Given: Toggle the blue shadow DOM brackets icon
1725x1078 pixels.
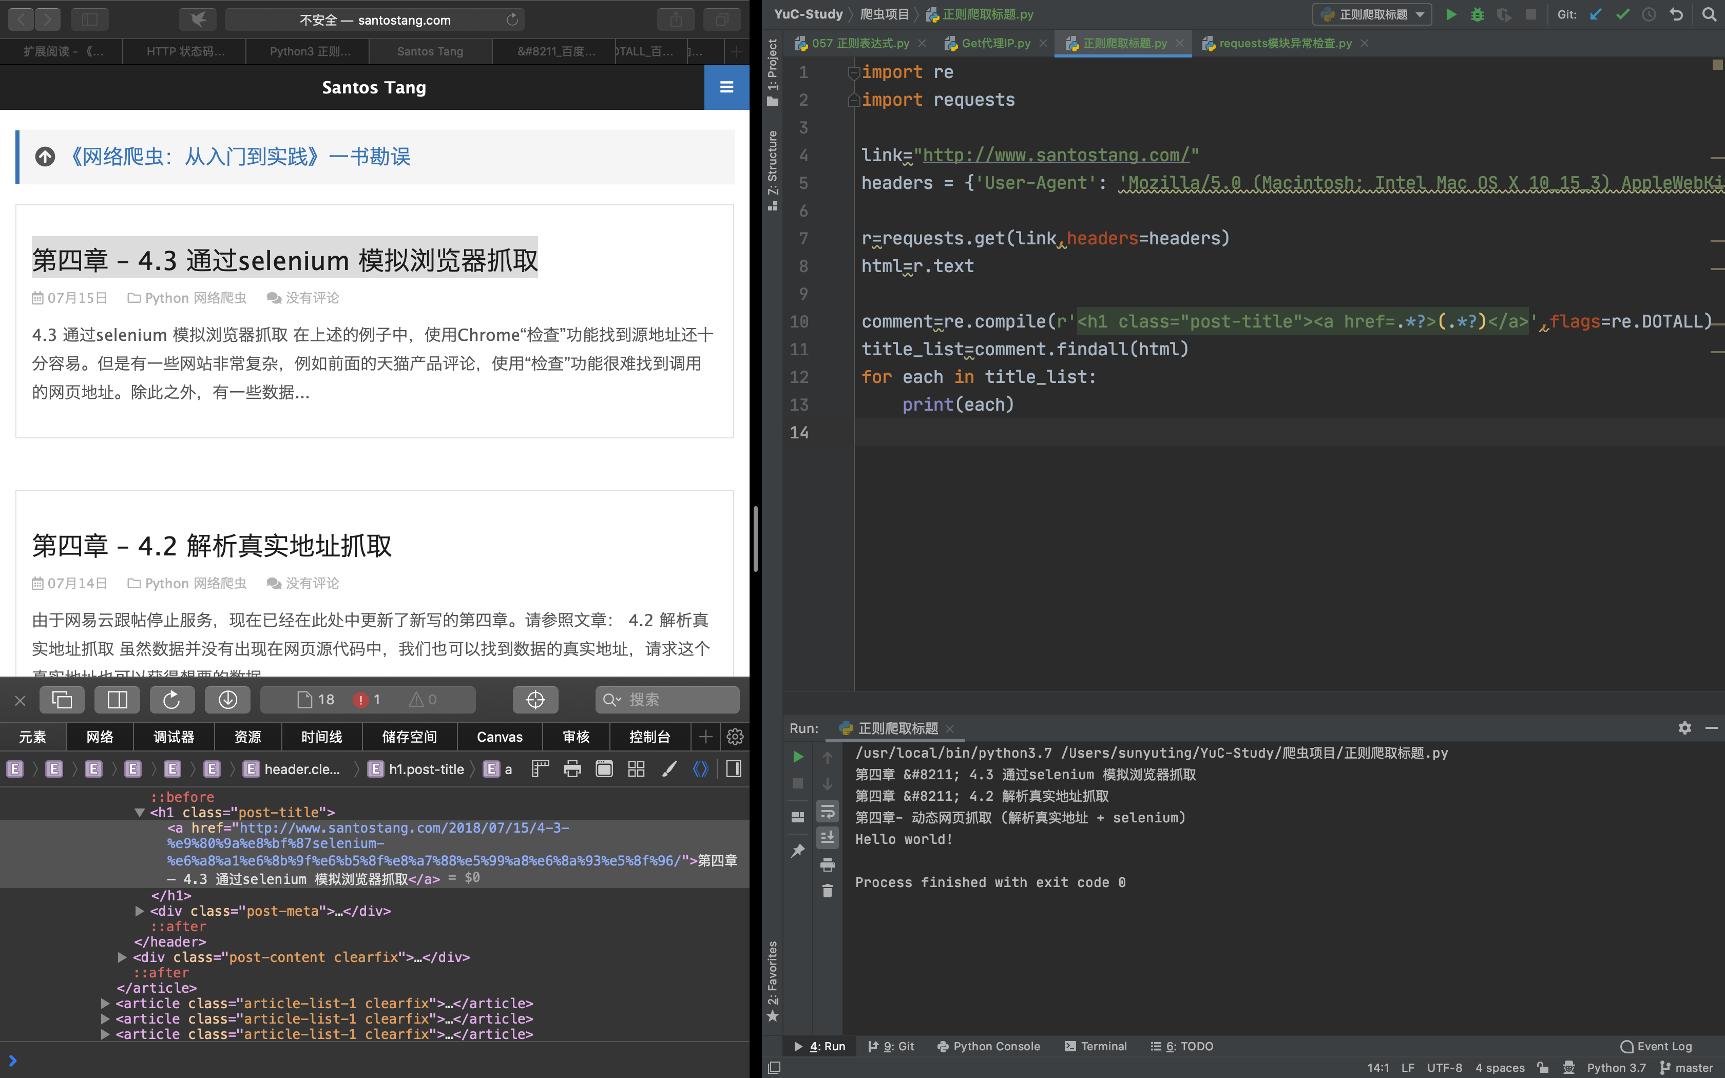Looking at the screenshot, I should point(701,768).
